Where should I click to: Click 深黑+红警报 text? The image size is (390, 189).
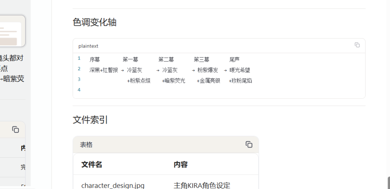point(104,70)
